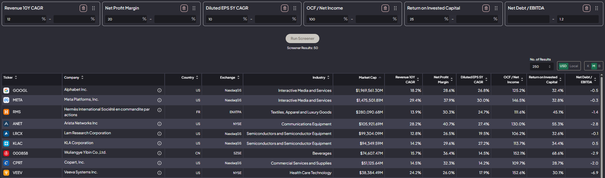Show values in billions (B)

[x=599, y=66]
